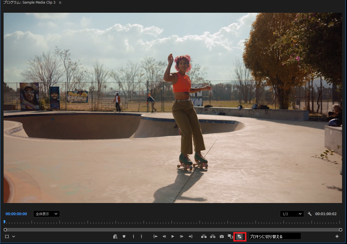This screenshot has height=244, width=347.
Task: Open the wrench settings menu
Action: coord(310,214)
